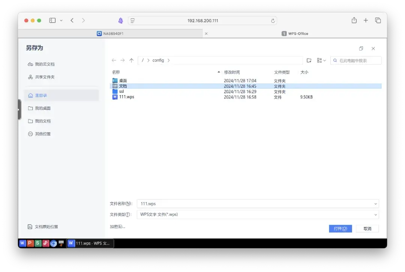Open the 文件类型 file format dropdown
This screenshot has height=272, width=405.
click(375, 214)
